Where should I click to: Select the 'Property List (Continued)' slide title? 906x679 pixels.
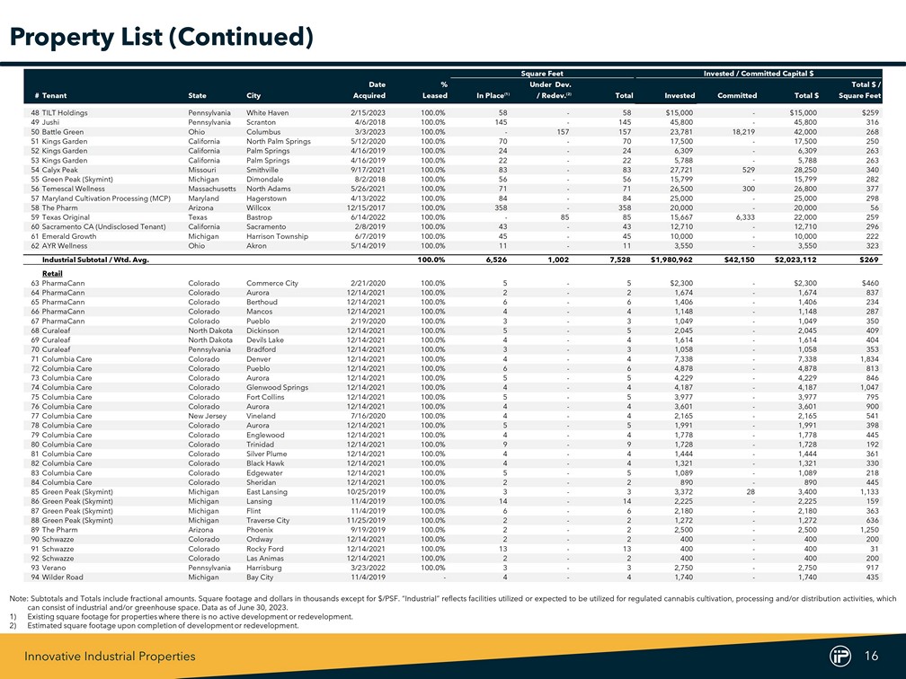162,36
